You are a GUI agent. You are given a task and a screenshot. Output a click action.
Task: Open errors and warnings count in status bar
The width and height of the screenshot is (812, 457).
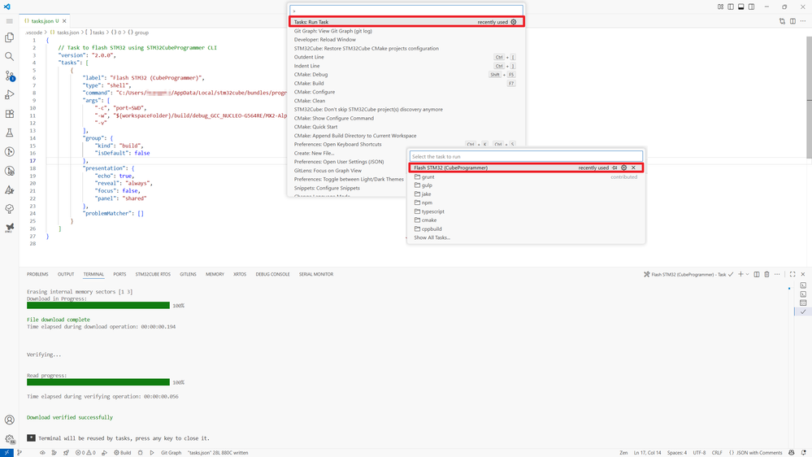(85, 452)
